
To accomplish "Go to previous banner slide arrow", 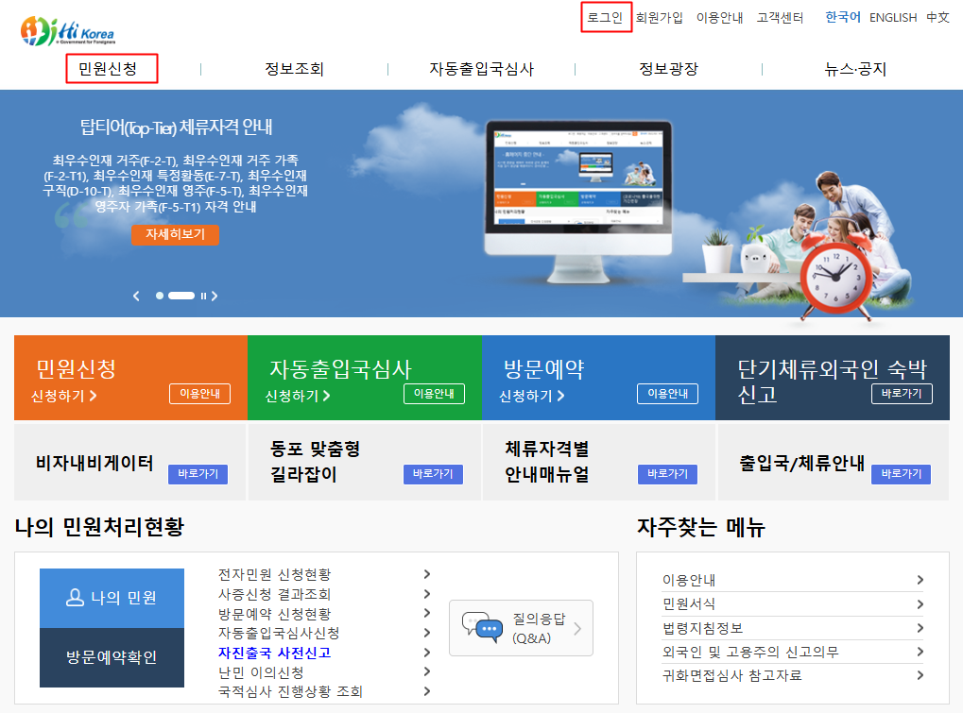I will [x=136, y=296].
